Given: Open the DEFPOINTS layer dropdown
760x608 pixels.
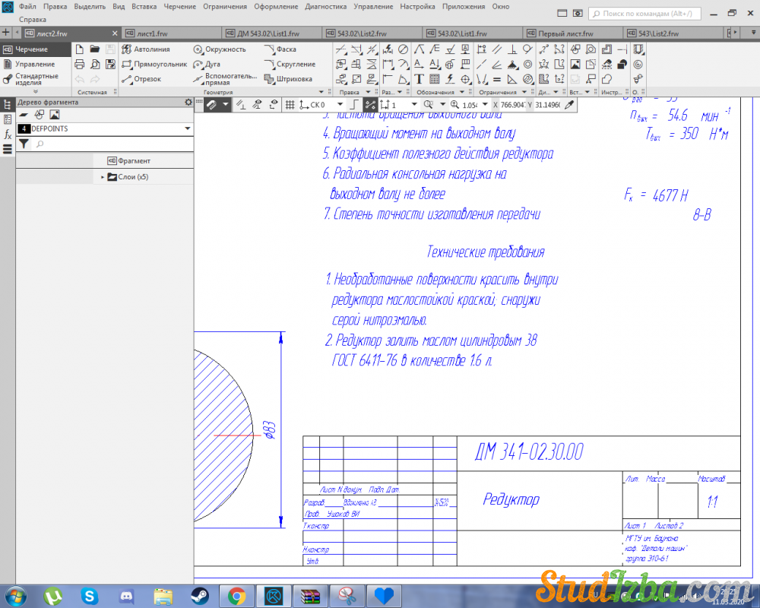Looking at the screenshot, I should click(187, 129).
